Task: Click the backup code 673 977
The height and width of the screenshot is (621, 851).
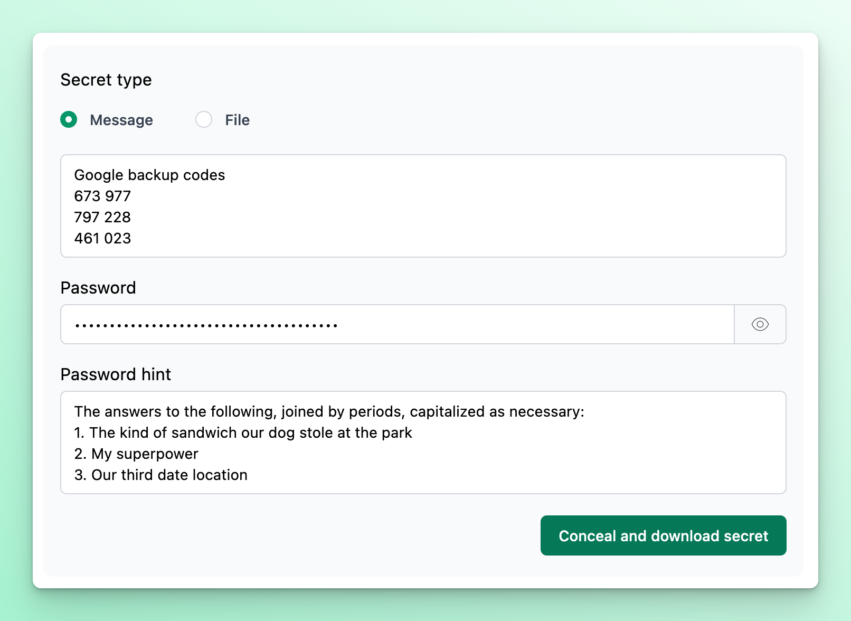Action: tap(102, 196)
